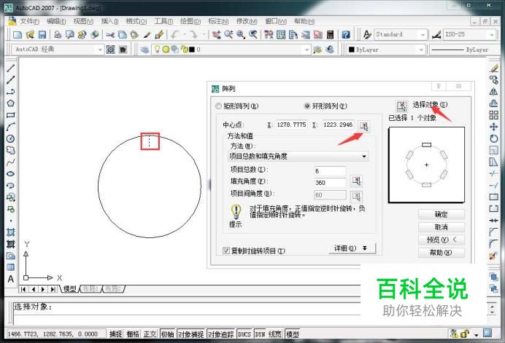Open the layer 0 dropdown list
Screen dimensions: 505x343
[231, 50]
